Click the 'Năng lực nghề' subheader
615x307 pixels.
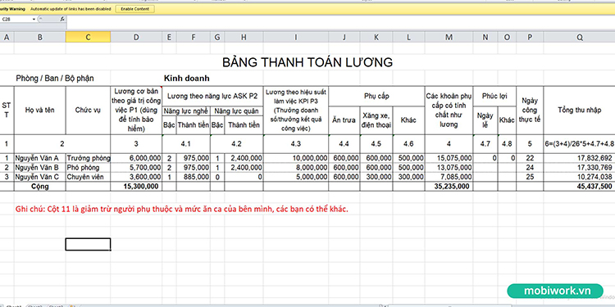point(186,111)
